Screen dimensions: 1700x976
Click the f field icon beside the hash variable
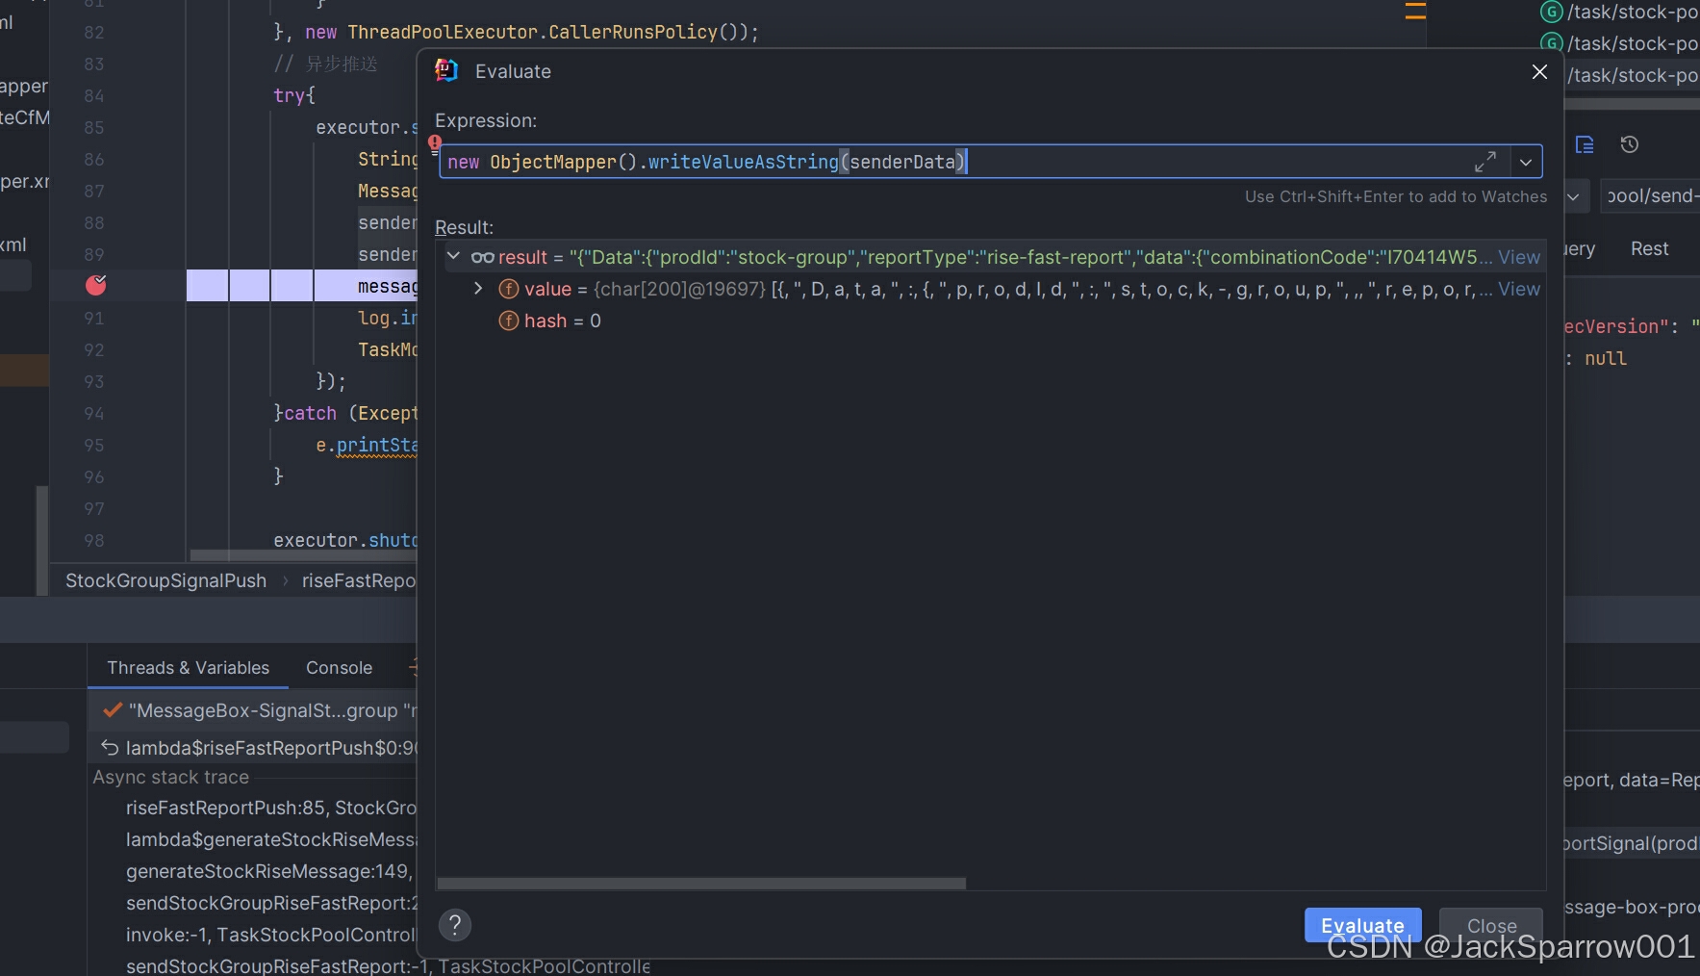[509, 321]
